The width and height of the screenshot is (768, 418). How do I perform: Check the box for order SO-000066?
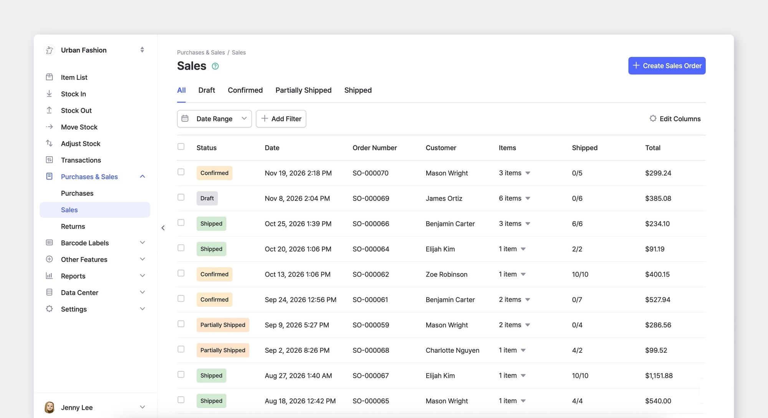click(181, 222)
